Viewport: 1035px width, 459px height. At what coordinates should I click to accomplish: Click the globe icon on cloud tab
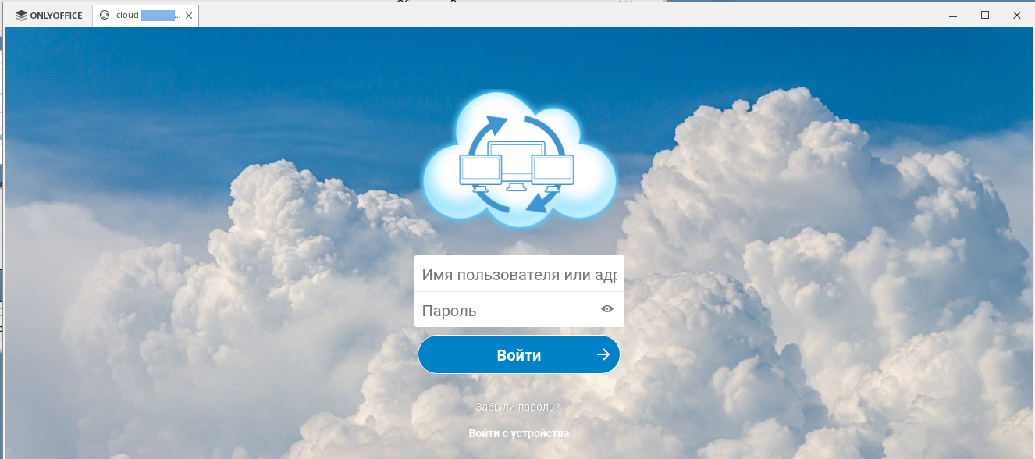pos(105,16)
